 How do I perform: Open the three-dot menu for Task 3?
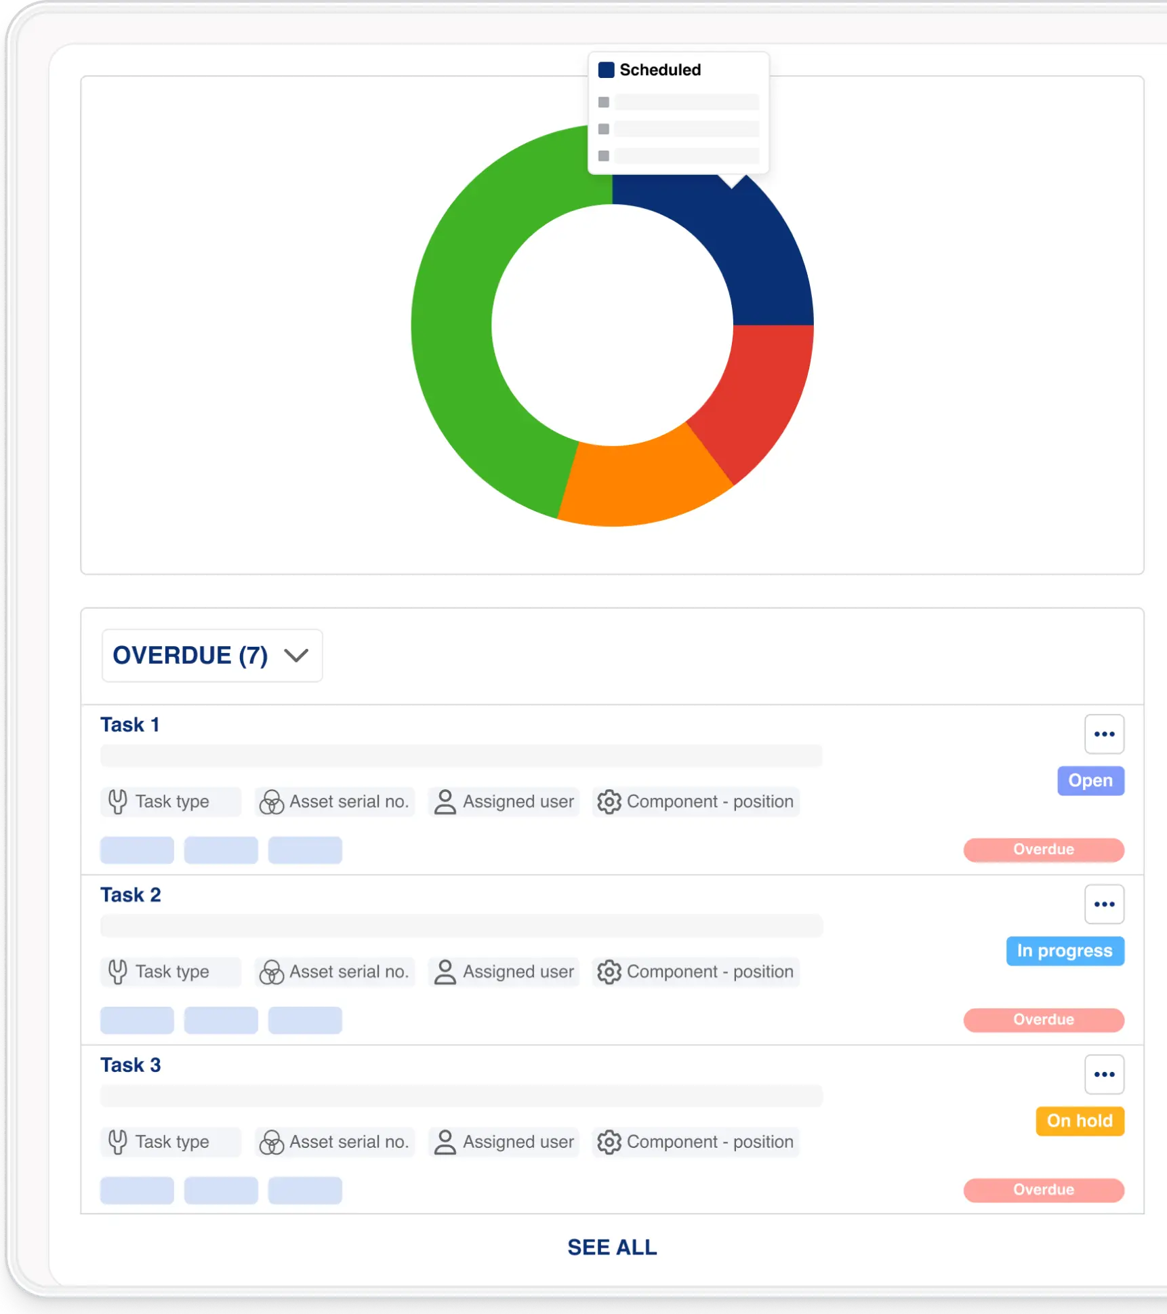click(x=1104, y=1075)
